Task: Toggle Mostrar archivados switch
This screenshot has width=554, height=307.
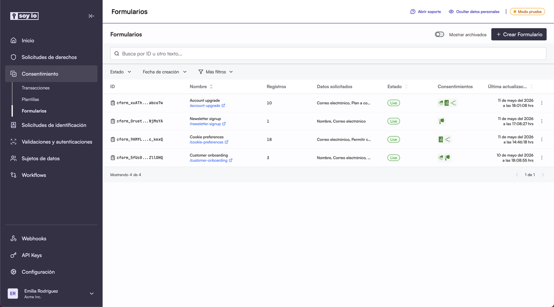Action: (x=440, y=34)
